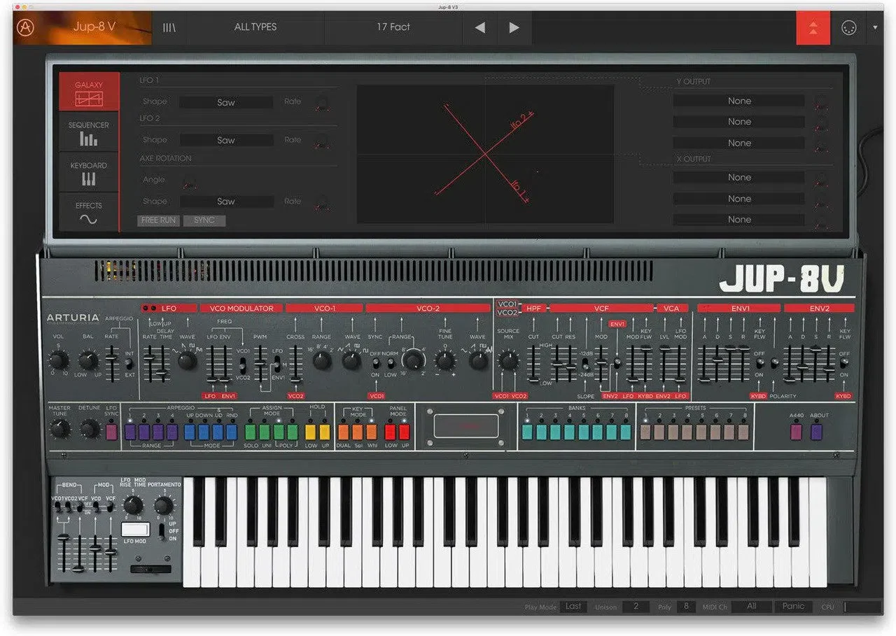Open the first X Output destination dropdown

click(739, 178)
